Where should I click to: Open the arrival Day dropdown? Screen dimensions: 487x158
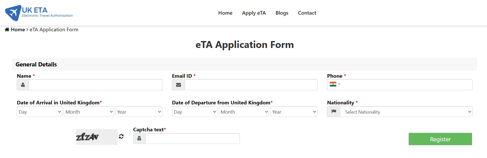tap(39, 112)
